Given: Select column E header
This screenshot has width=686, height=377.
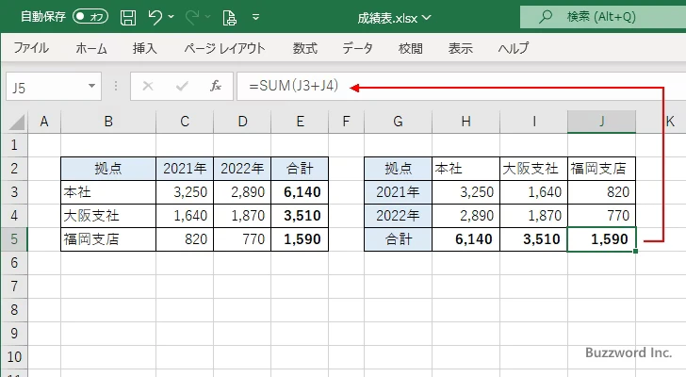Looking at the screenshot, I should click(300, 122).
